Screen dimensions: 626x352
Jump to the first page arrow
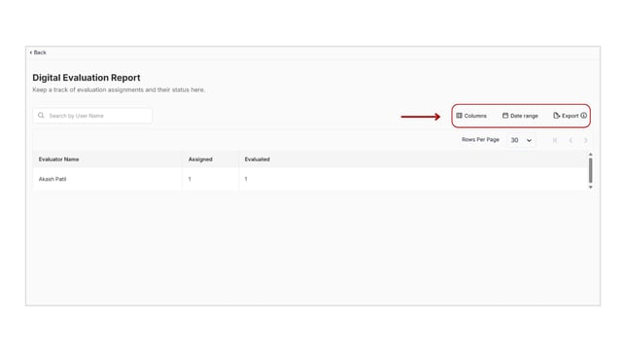(x=555, y=140)
